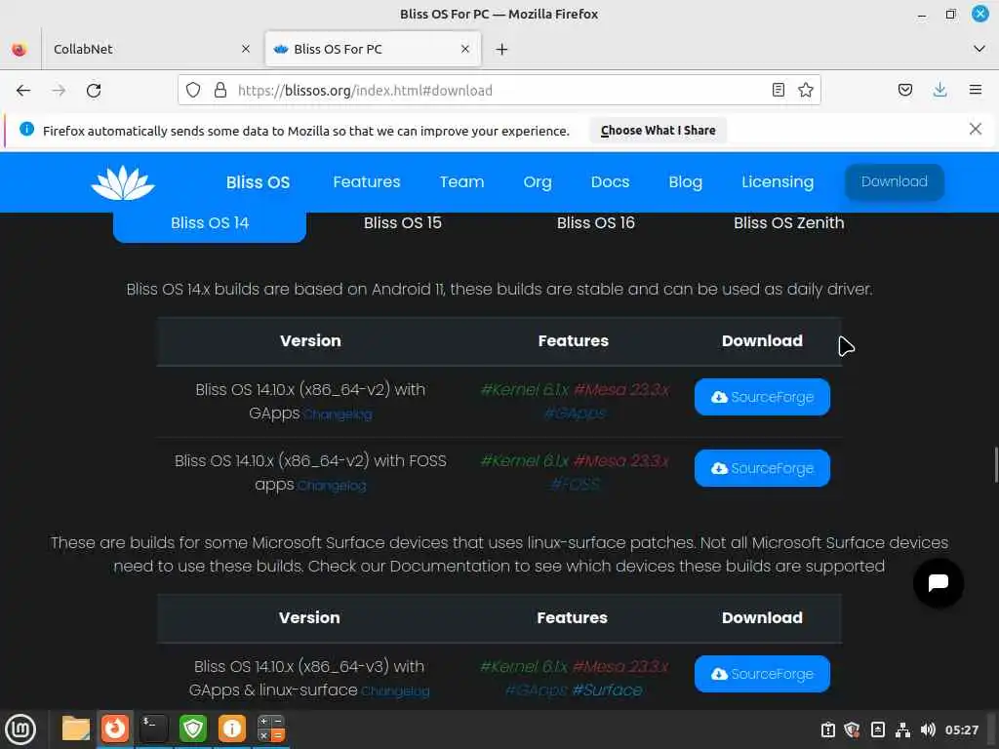Image resolution: width=999 pixels, height=749 pixels.
Task: Open the Linux Mint start menu
Action: click(20, 729)
